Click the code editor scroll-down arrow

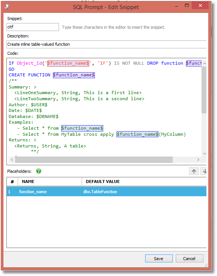tap(204, 154)
